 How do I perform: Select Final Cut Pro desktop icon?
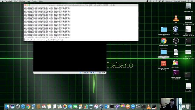(x=175, y=63)
